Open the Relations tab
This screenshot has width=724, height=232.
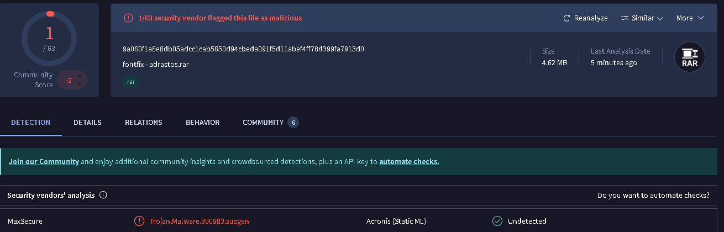point(144,122)
